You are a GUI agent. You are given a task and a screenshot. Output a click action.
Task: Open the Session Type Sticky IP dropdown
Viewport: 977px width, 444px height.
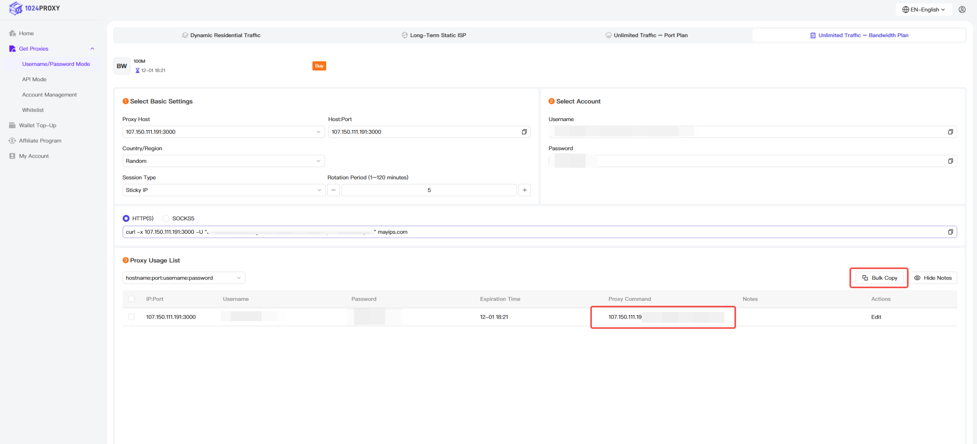(223, 190)
